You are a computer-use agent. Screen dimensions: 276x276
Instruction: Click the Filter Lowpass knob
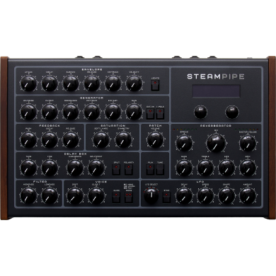50,196
